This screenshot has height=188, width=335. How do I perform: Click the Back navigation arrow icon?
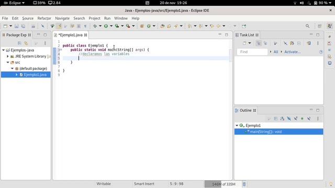tap(219, 26)
